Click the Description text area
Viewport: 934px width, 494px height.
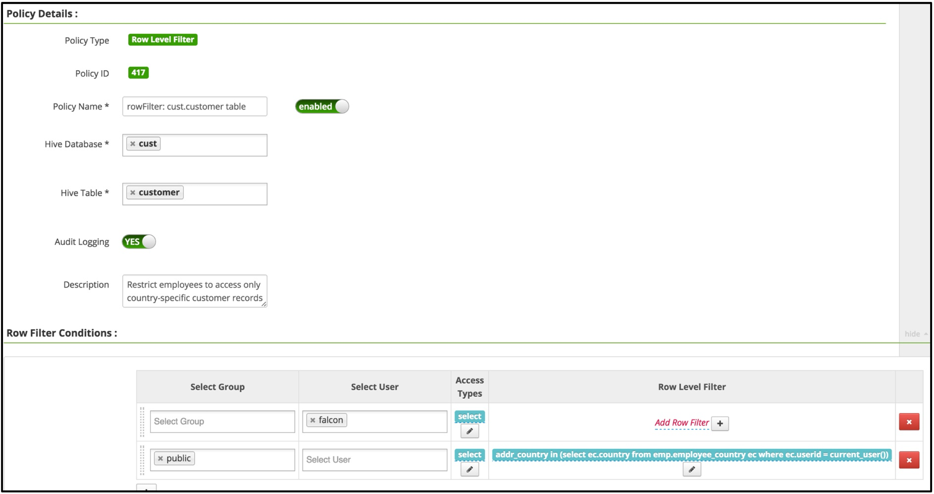pos(195,291)
